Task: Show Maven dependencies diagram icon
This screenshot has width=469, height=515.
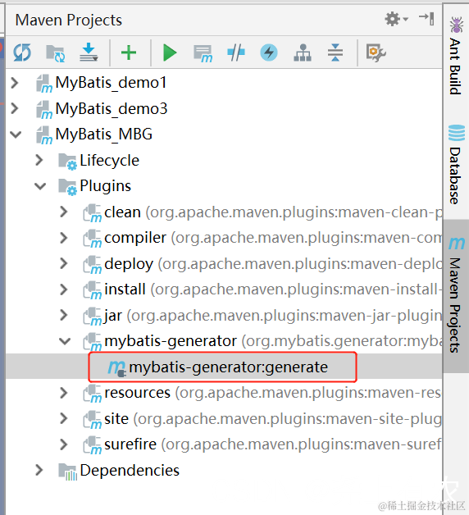Action: click(x=303, y=52)
